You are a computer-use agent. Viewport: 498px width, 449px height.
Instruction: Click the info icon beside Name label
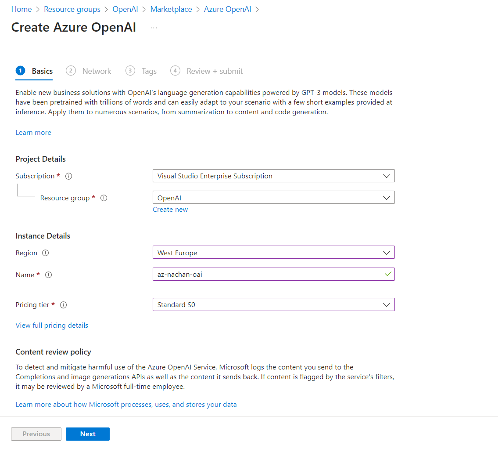pyautogui.click(x=49, y=275)
